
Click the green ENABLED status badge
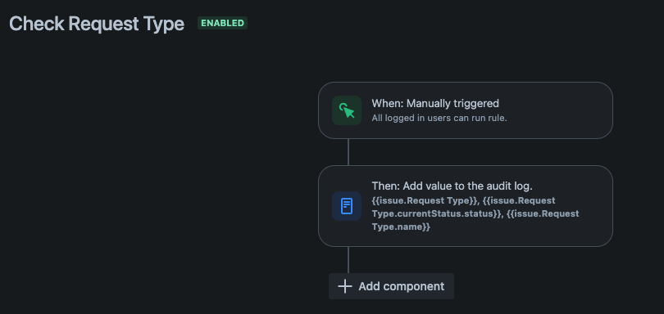click(222, 23)
